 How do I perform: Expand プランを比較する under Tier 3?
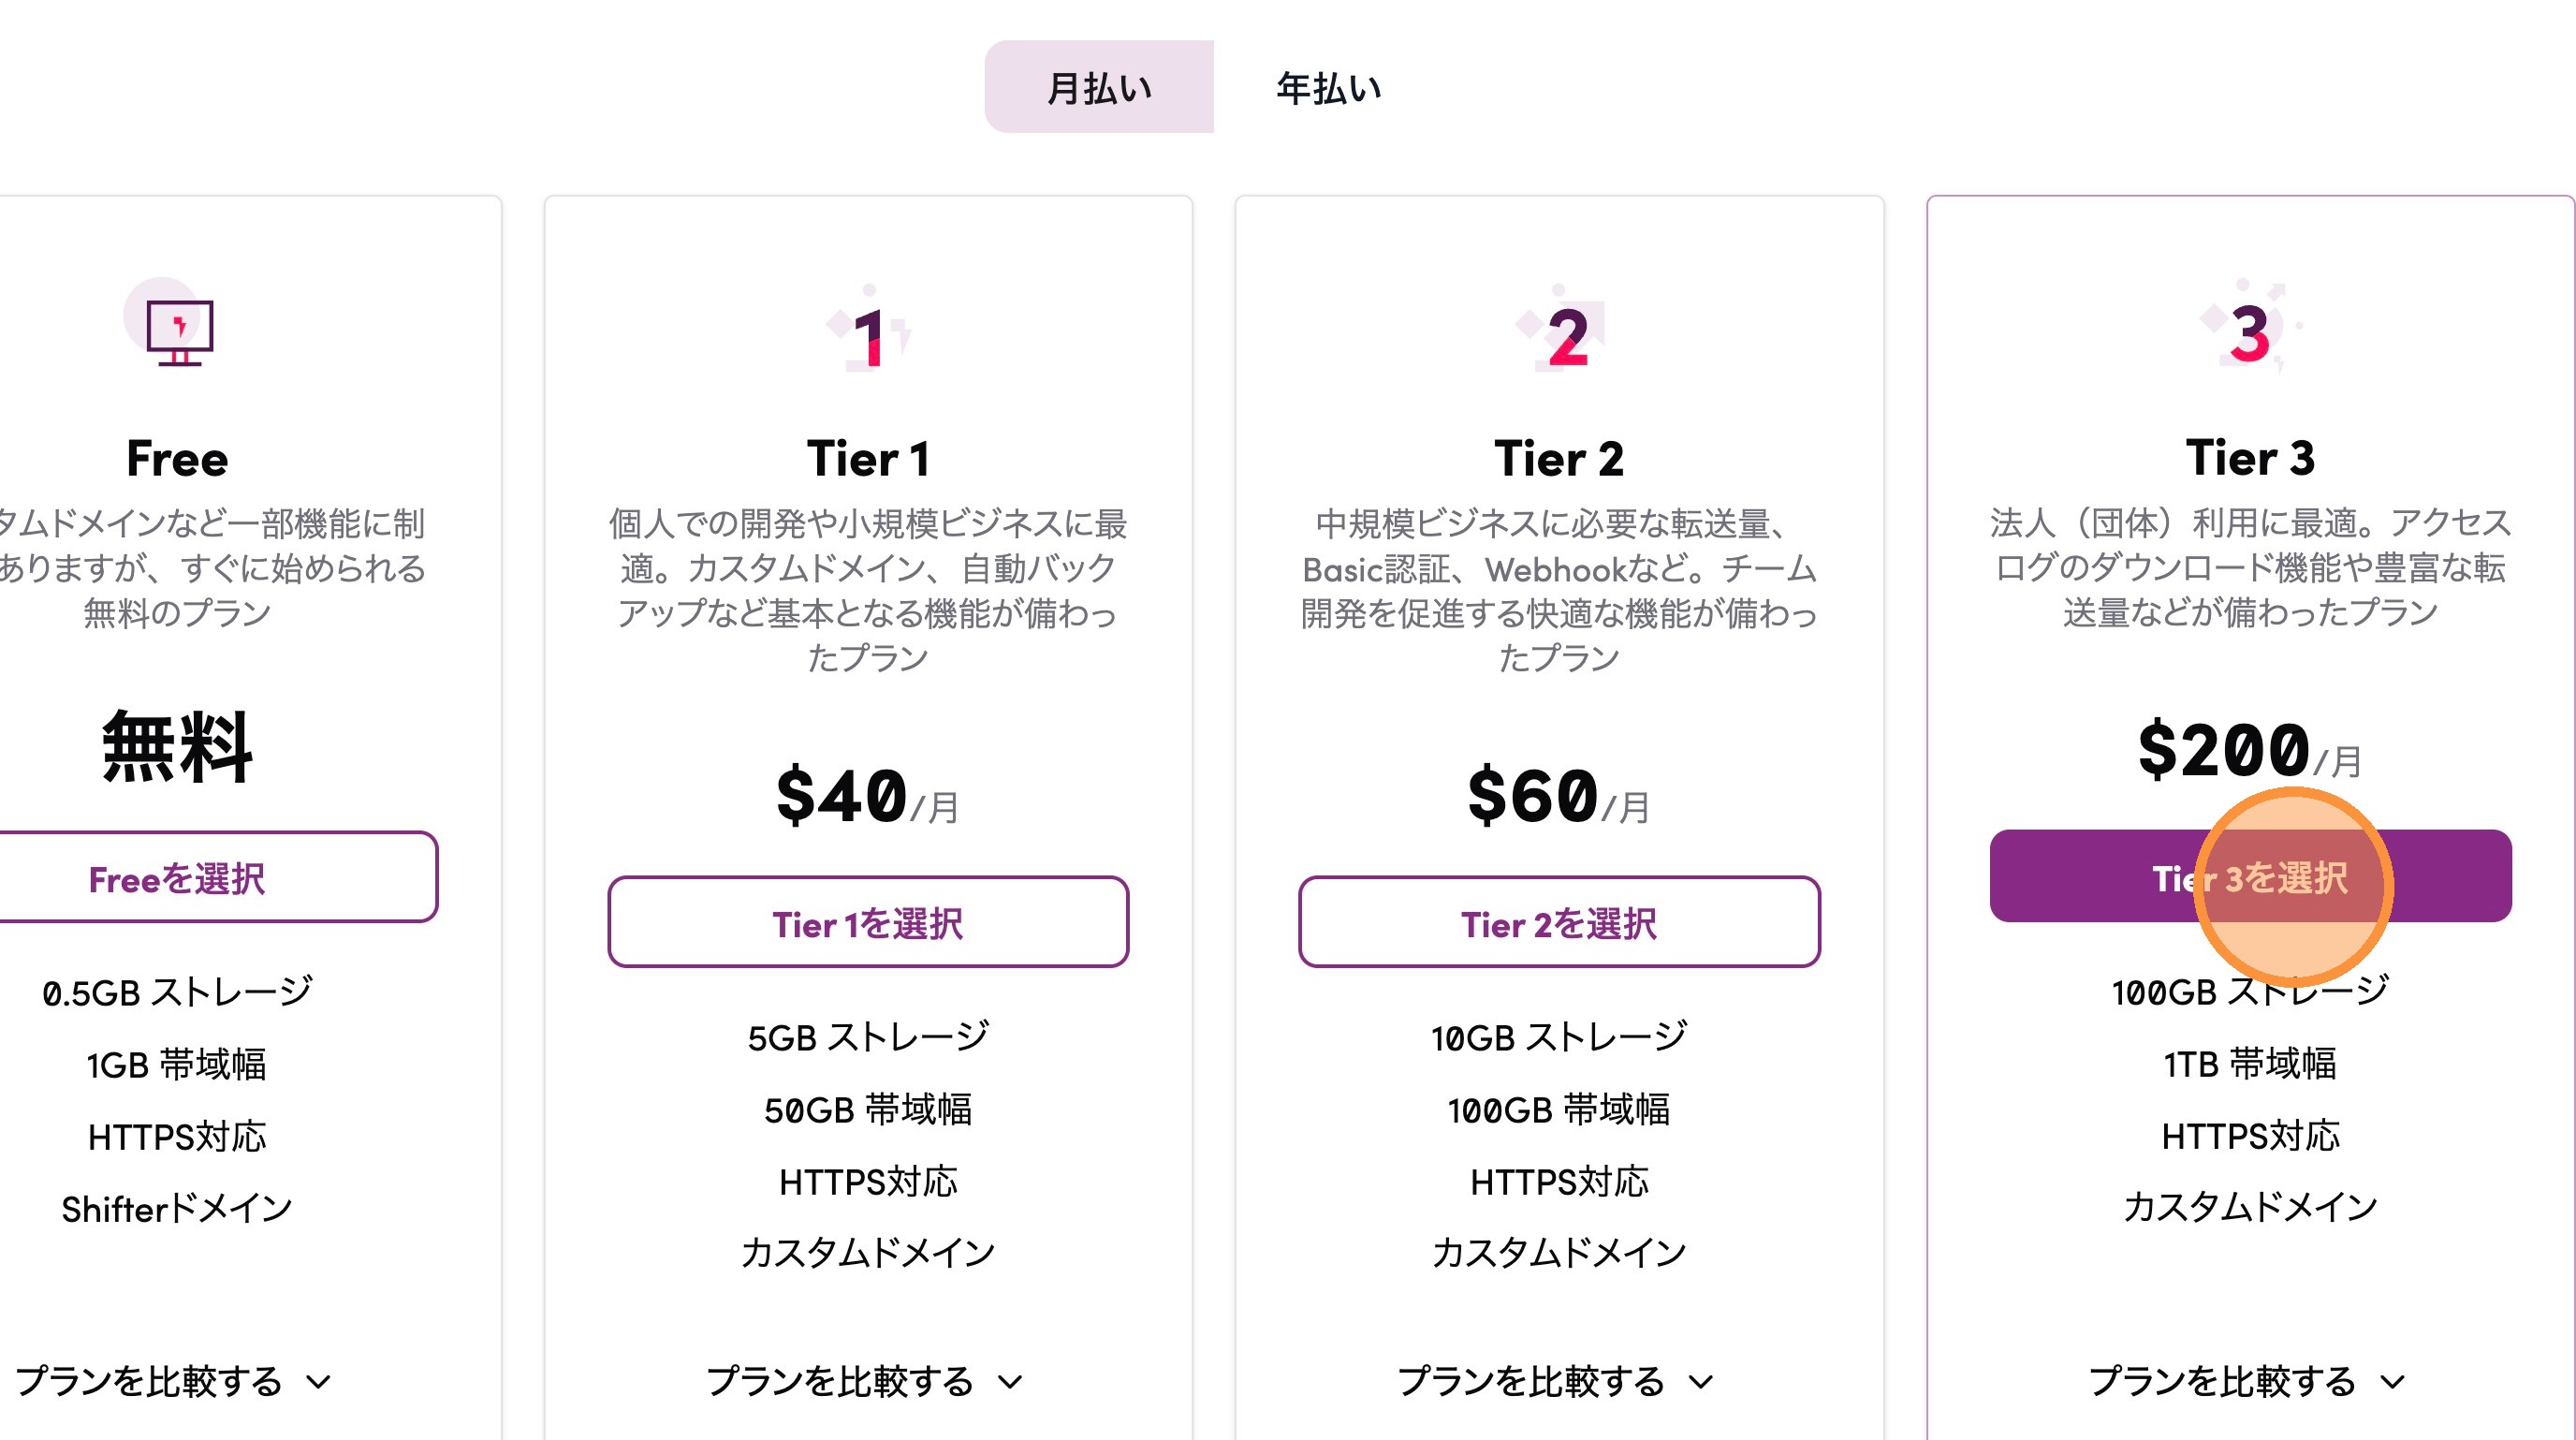pyautogui.click(x=2246, y=1381)
